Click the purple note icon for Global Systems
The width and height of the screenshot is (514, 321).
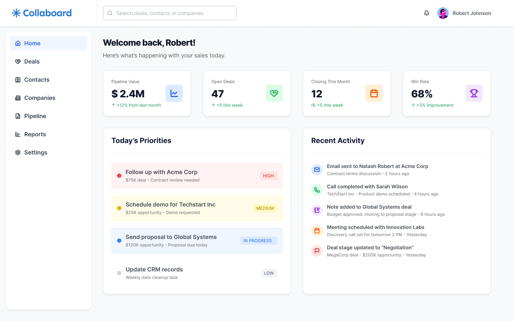coord(317,210)
